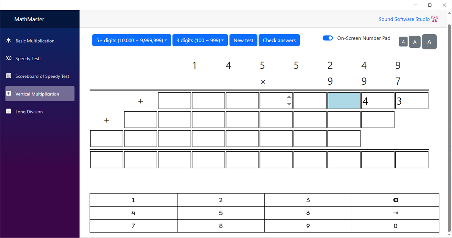Viewport: 452px width, 238px height.
Task: Go to Scoreboard of Speedy Test page
Action: pos(42,76)
